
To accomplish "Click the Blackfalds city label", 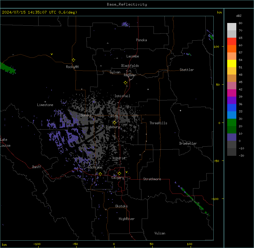I will [x=130, y=66].
